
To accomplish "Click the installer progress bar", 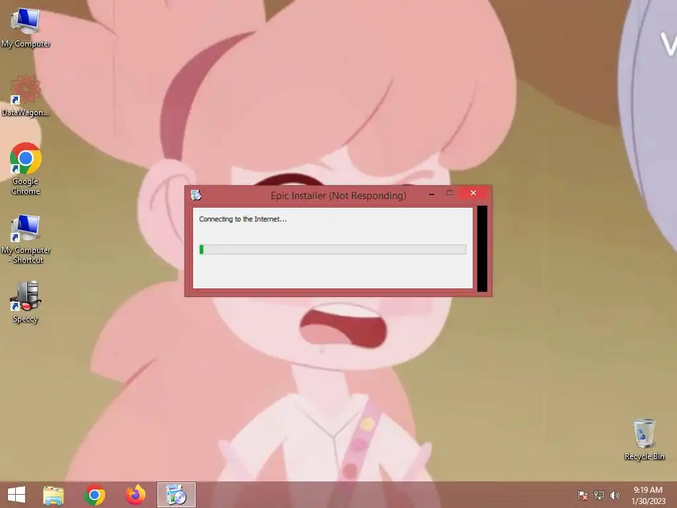I will pos(333,249).
